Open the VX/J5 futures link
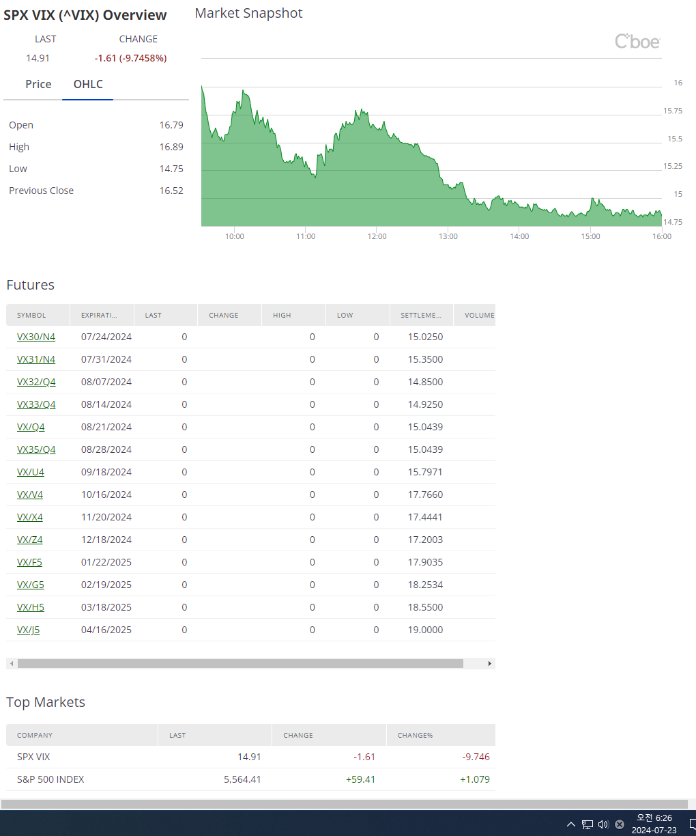The image size is (696, 836). coord(29,630)
